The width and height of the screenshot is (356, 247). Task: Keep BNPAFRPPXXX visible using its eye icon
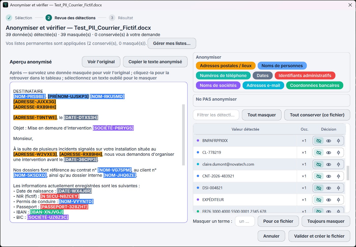(329, 141)
